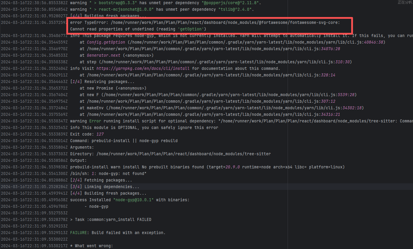Click the '[3/4] Linking dependencies...' line
The image size is (413, 249).
(x=105, y=187)
